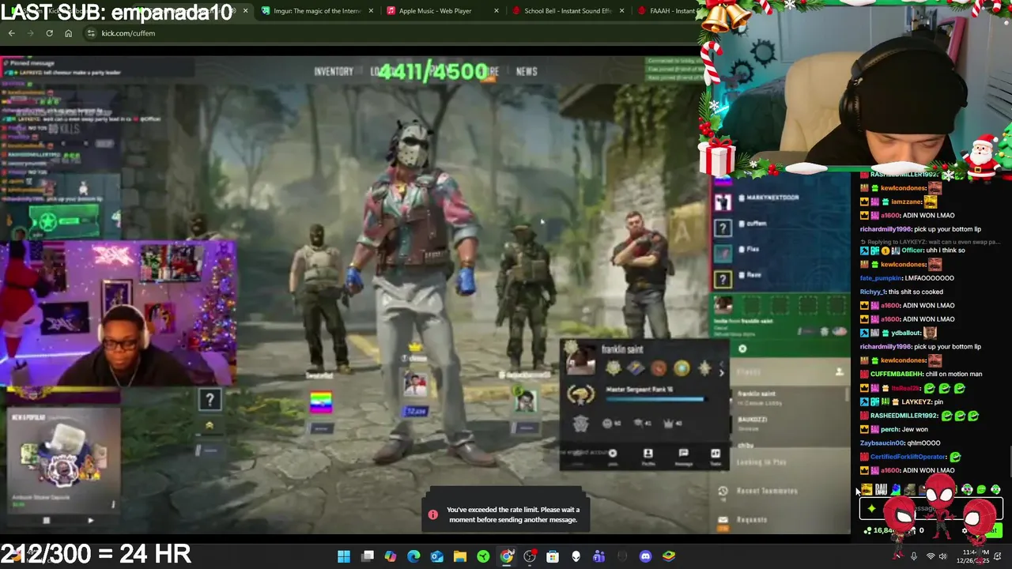Viewport: 1012px width, 569px height.
Task: Click the Trade icon in player card
Action: click(716, 456)
